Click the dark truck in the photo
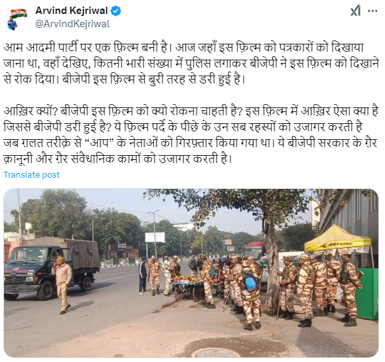385x362 pixels. point(50,268)
